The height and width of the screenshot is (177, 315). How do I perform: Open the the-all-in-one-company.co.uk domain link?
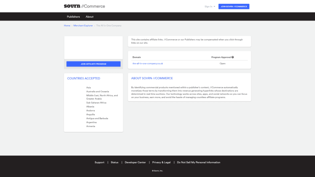tap(148, 63)
